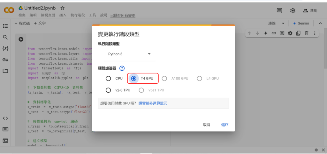Star the Untitled2.ipynb notebook

pyautogui.click(x=63, y=8)
